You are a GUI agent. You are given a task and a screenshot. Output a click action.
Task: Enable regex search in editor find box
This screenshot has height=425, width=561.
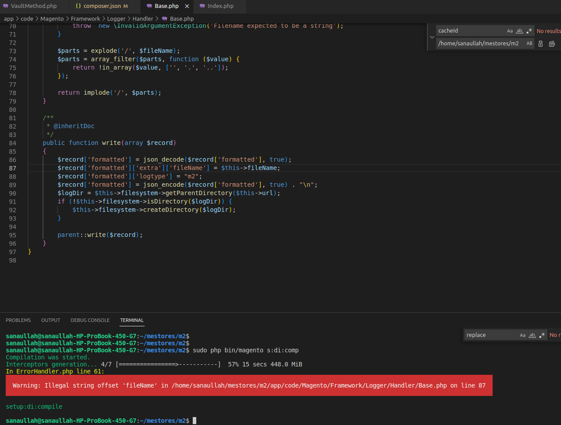coord(529,31)
